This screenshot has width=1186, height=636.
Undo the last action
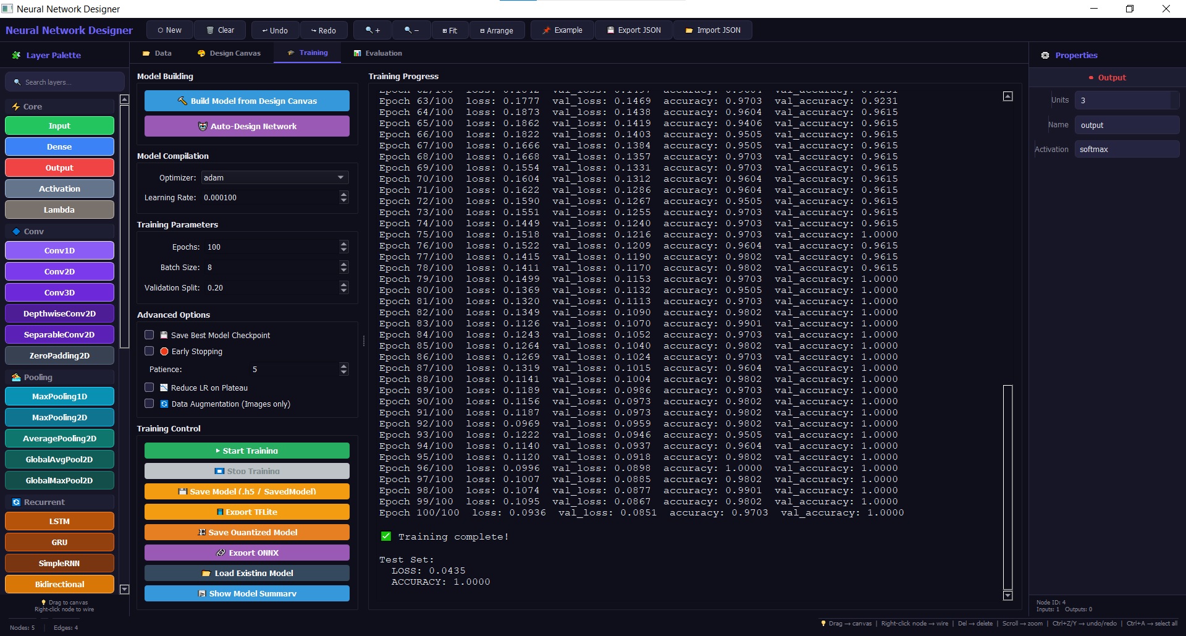point(274,30)
